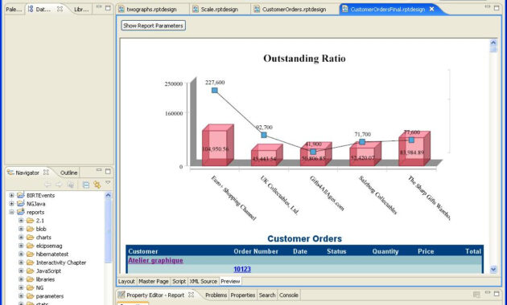Switch to the Palette tab
This screenshot has width=507, height=305.
point(14,10)
